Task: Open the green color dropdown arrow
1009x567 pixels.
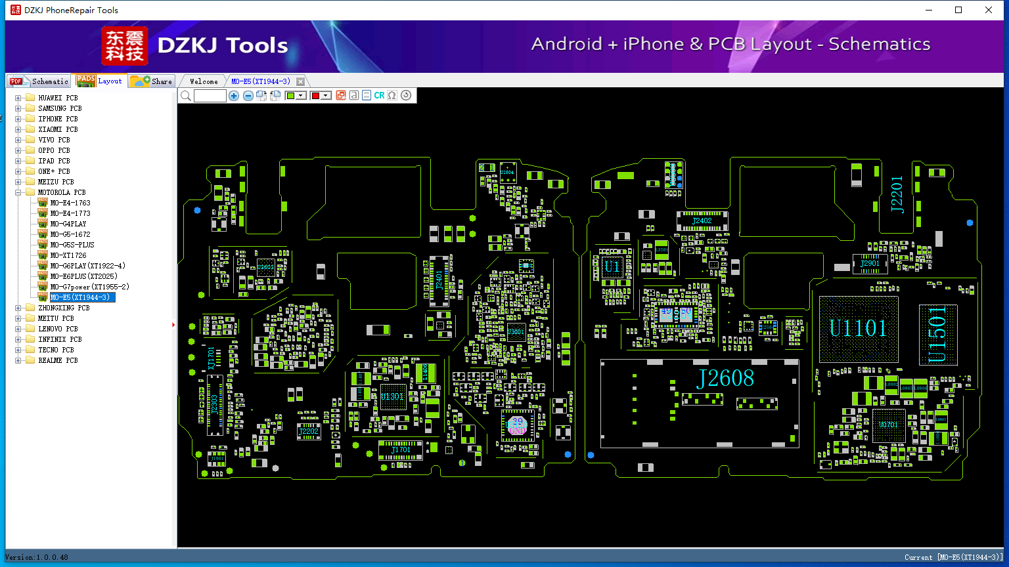Action: pyautogui.click(x=301, y=96)
